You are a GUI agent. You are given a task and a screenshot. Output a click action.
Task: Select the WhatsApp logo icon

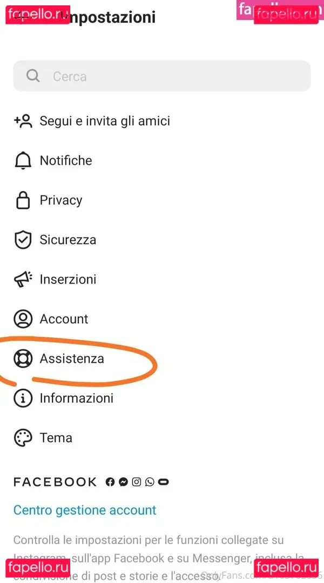pyautogui.click(x=150, y=482)
